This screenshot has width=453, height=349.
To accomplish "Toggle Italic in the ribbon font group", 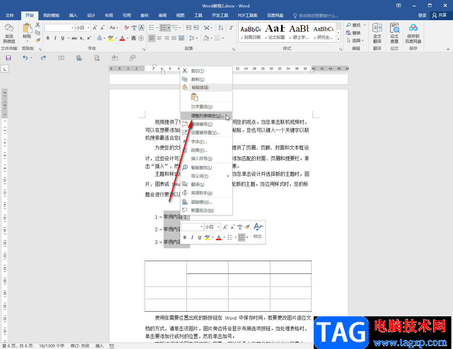I will click(x=55, y=38).
